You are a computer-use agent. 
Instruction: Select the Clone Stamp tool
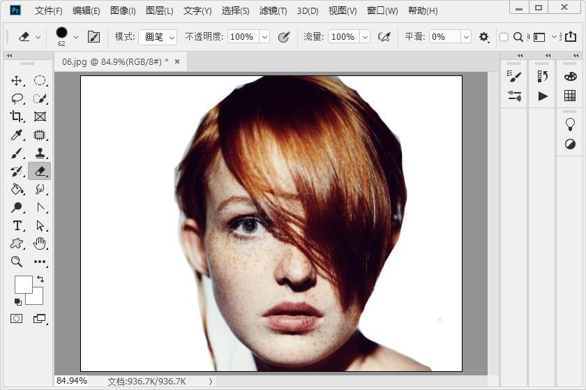click(40, 153)
